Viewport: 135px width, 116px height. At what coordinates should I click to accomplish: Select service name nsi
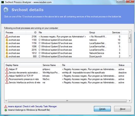pos(44,82)
